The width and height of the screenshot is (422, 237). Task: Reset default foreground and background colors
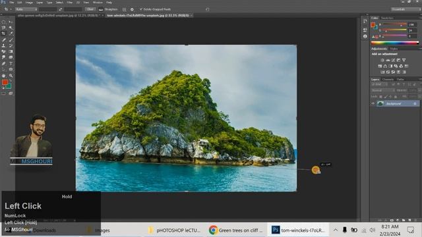pyautogui.click(x=4, y=88)
